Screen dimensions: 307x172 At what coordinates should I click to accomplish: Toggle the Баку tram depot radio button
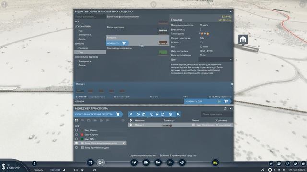pyautogui.click(x=77, y=148)
